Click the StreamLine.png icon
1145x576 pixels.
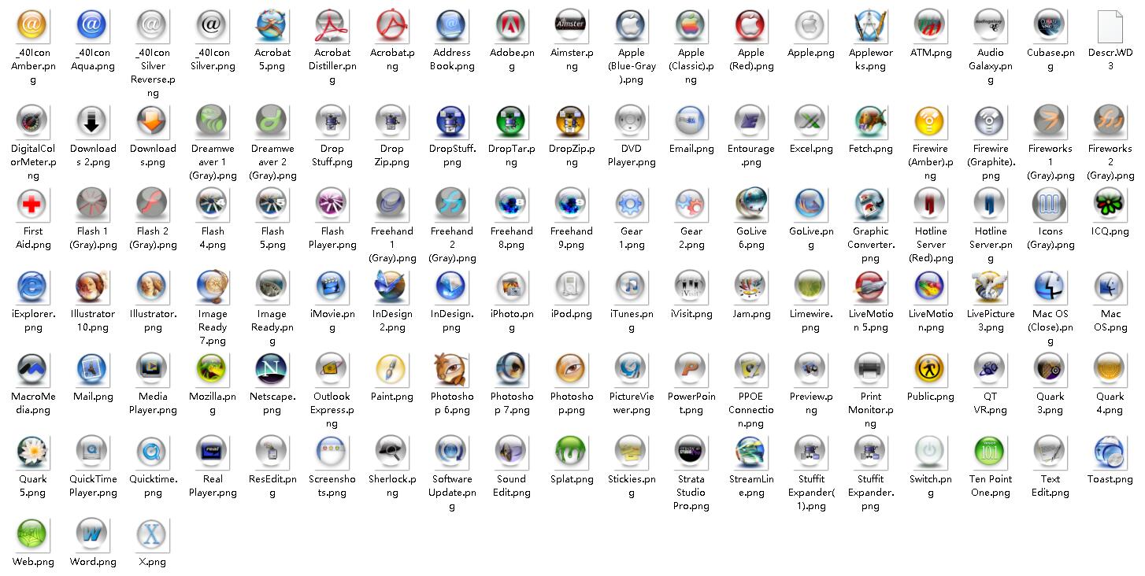coord(750,452)
